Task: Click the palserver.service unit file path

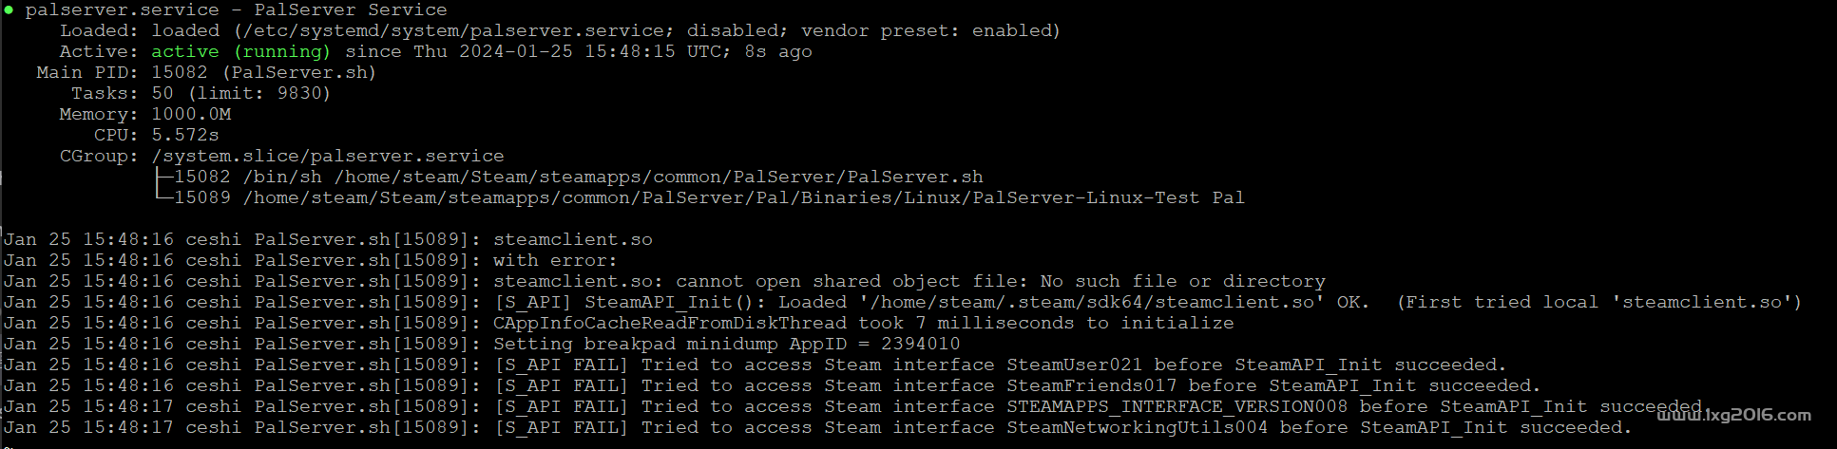Action: [458, 31]
